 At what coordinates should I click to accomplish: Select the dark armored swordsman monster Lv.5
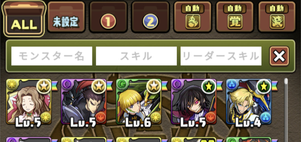84,102
